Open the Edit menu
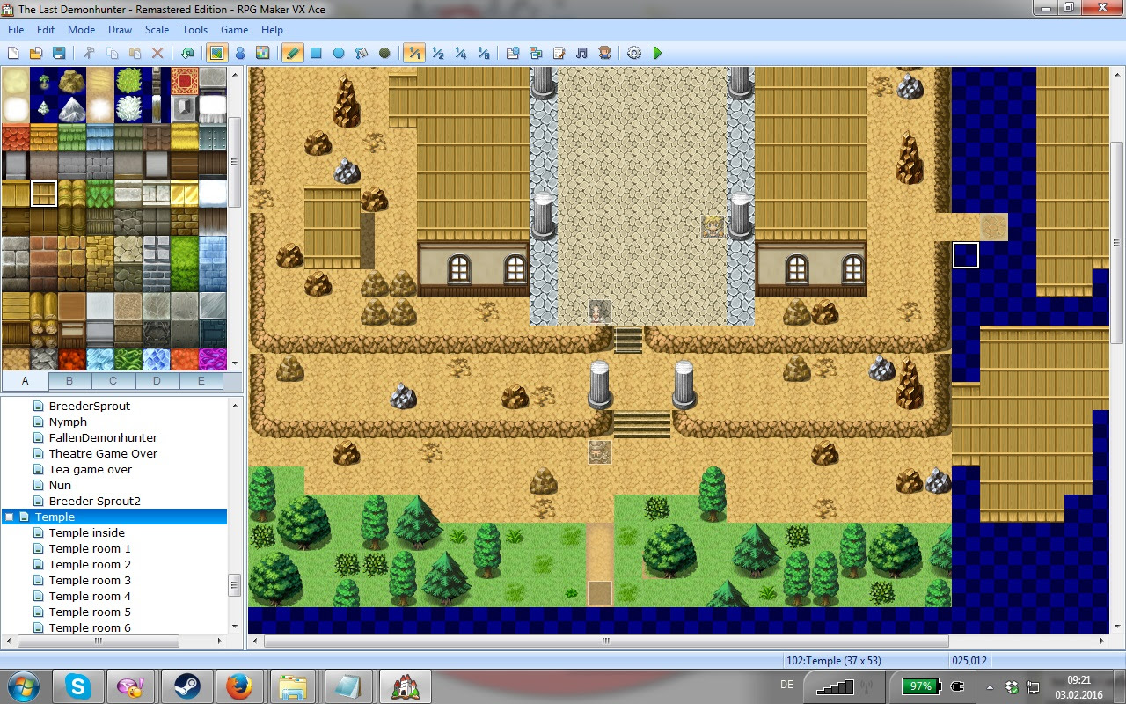This screenshot has height=704, width=1126. click(x=46, y=30)
